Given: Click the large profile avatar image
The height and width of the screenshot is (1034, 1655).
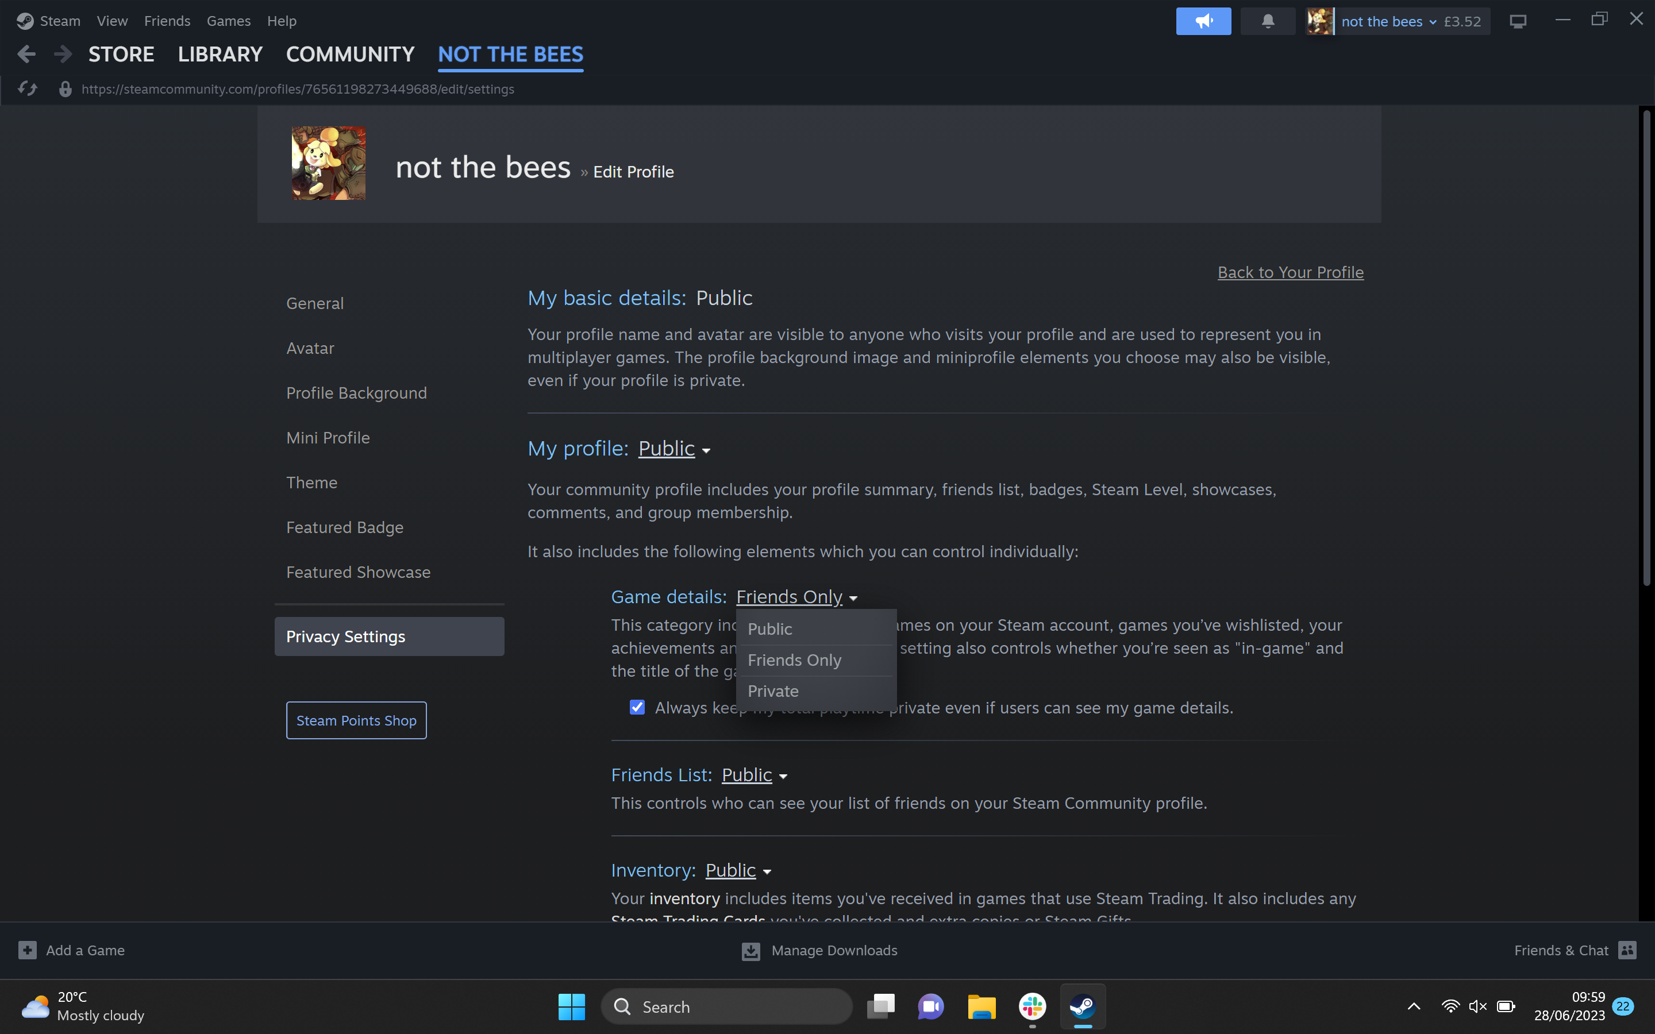Looking at the screenshot, I should (328, 164).
